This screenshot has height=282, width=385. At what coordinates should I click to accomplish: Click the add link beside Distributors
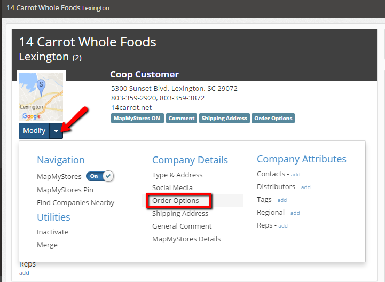click(x=305, y=187)
